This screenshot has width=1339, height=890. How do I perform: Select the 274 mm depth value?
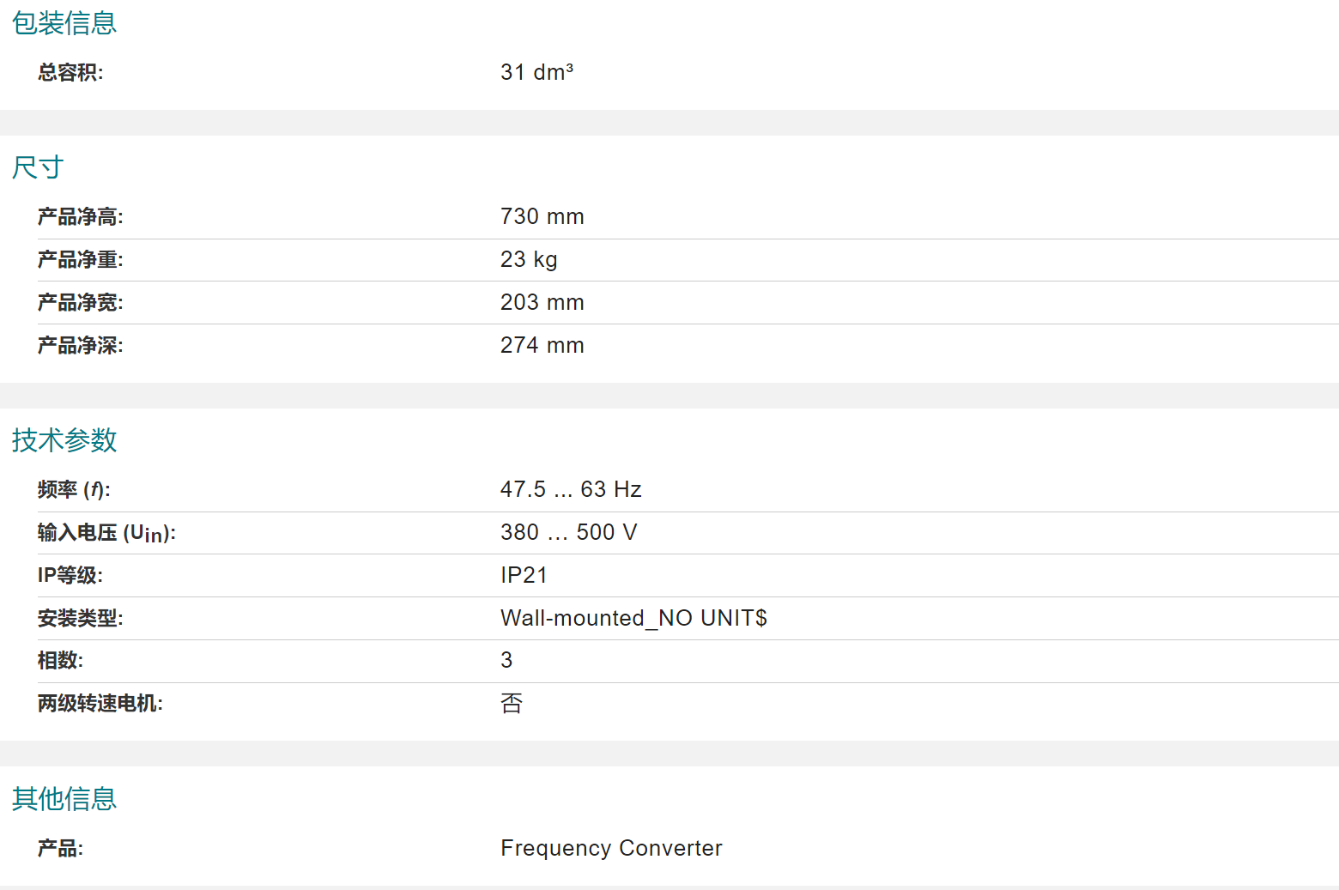542,345
